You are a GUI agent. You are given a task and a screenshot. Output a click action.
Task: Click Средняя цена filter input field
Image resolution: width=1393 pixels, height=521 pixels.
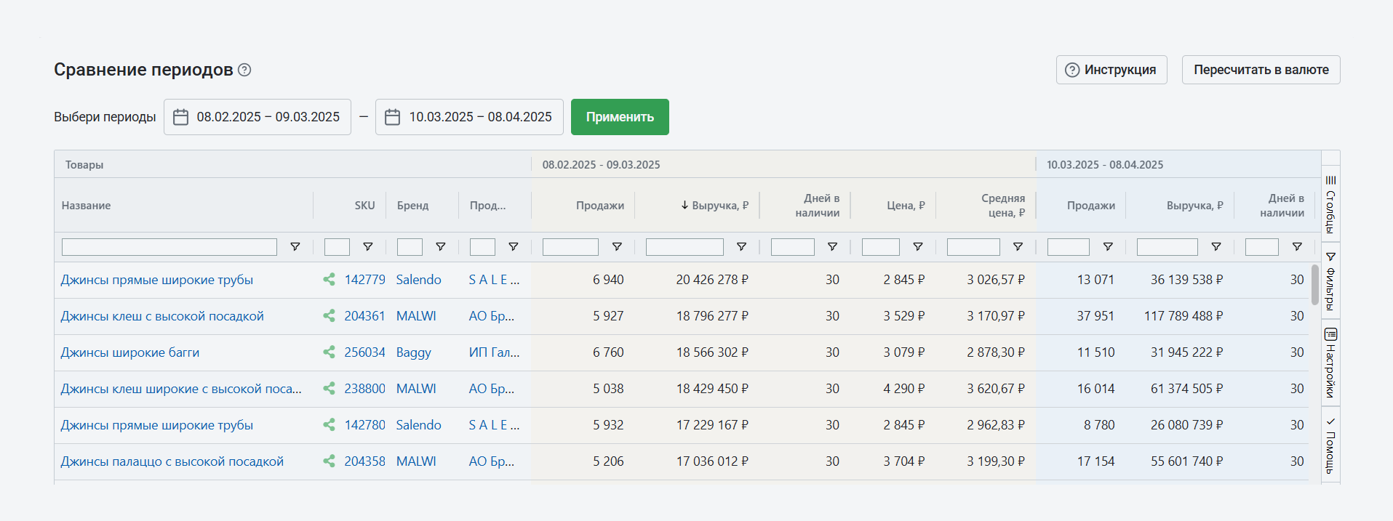(973, 247)
